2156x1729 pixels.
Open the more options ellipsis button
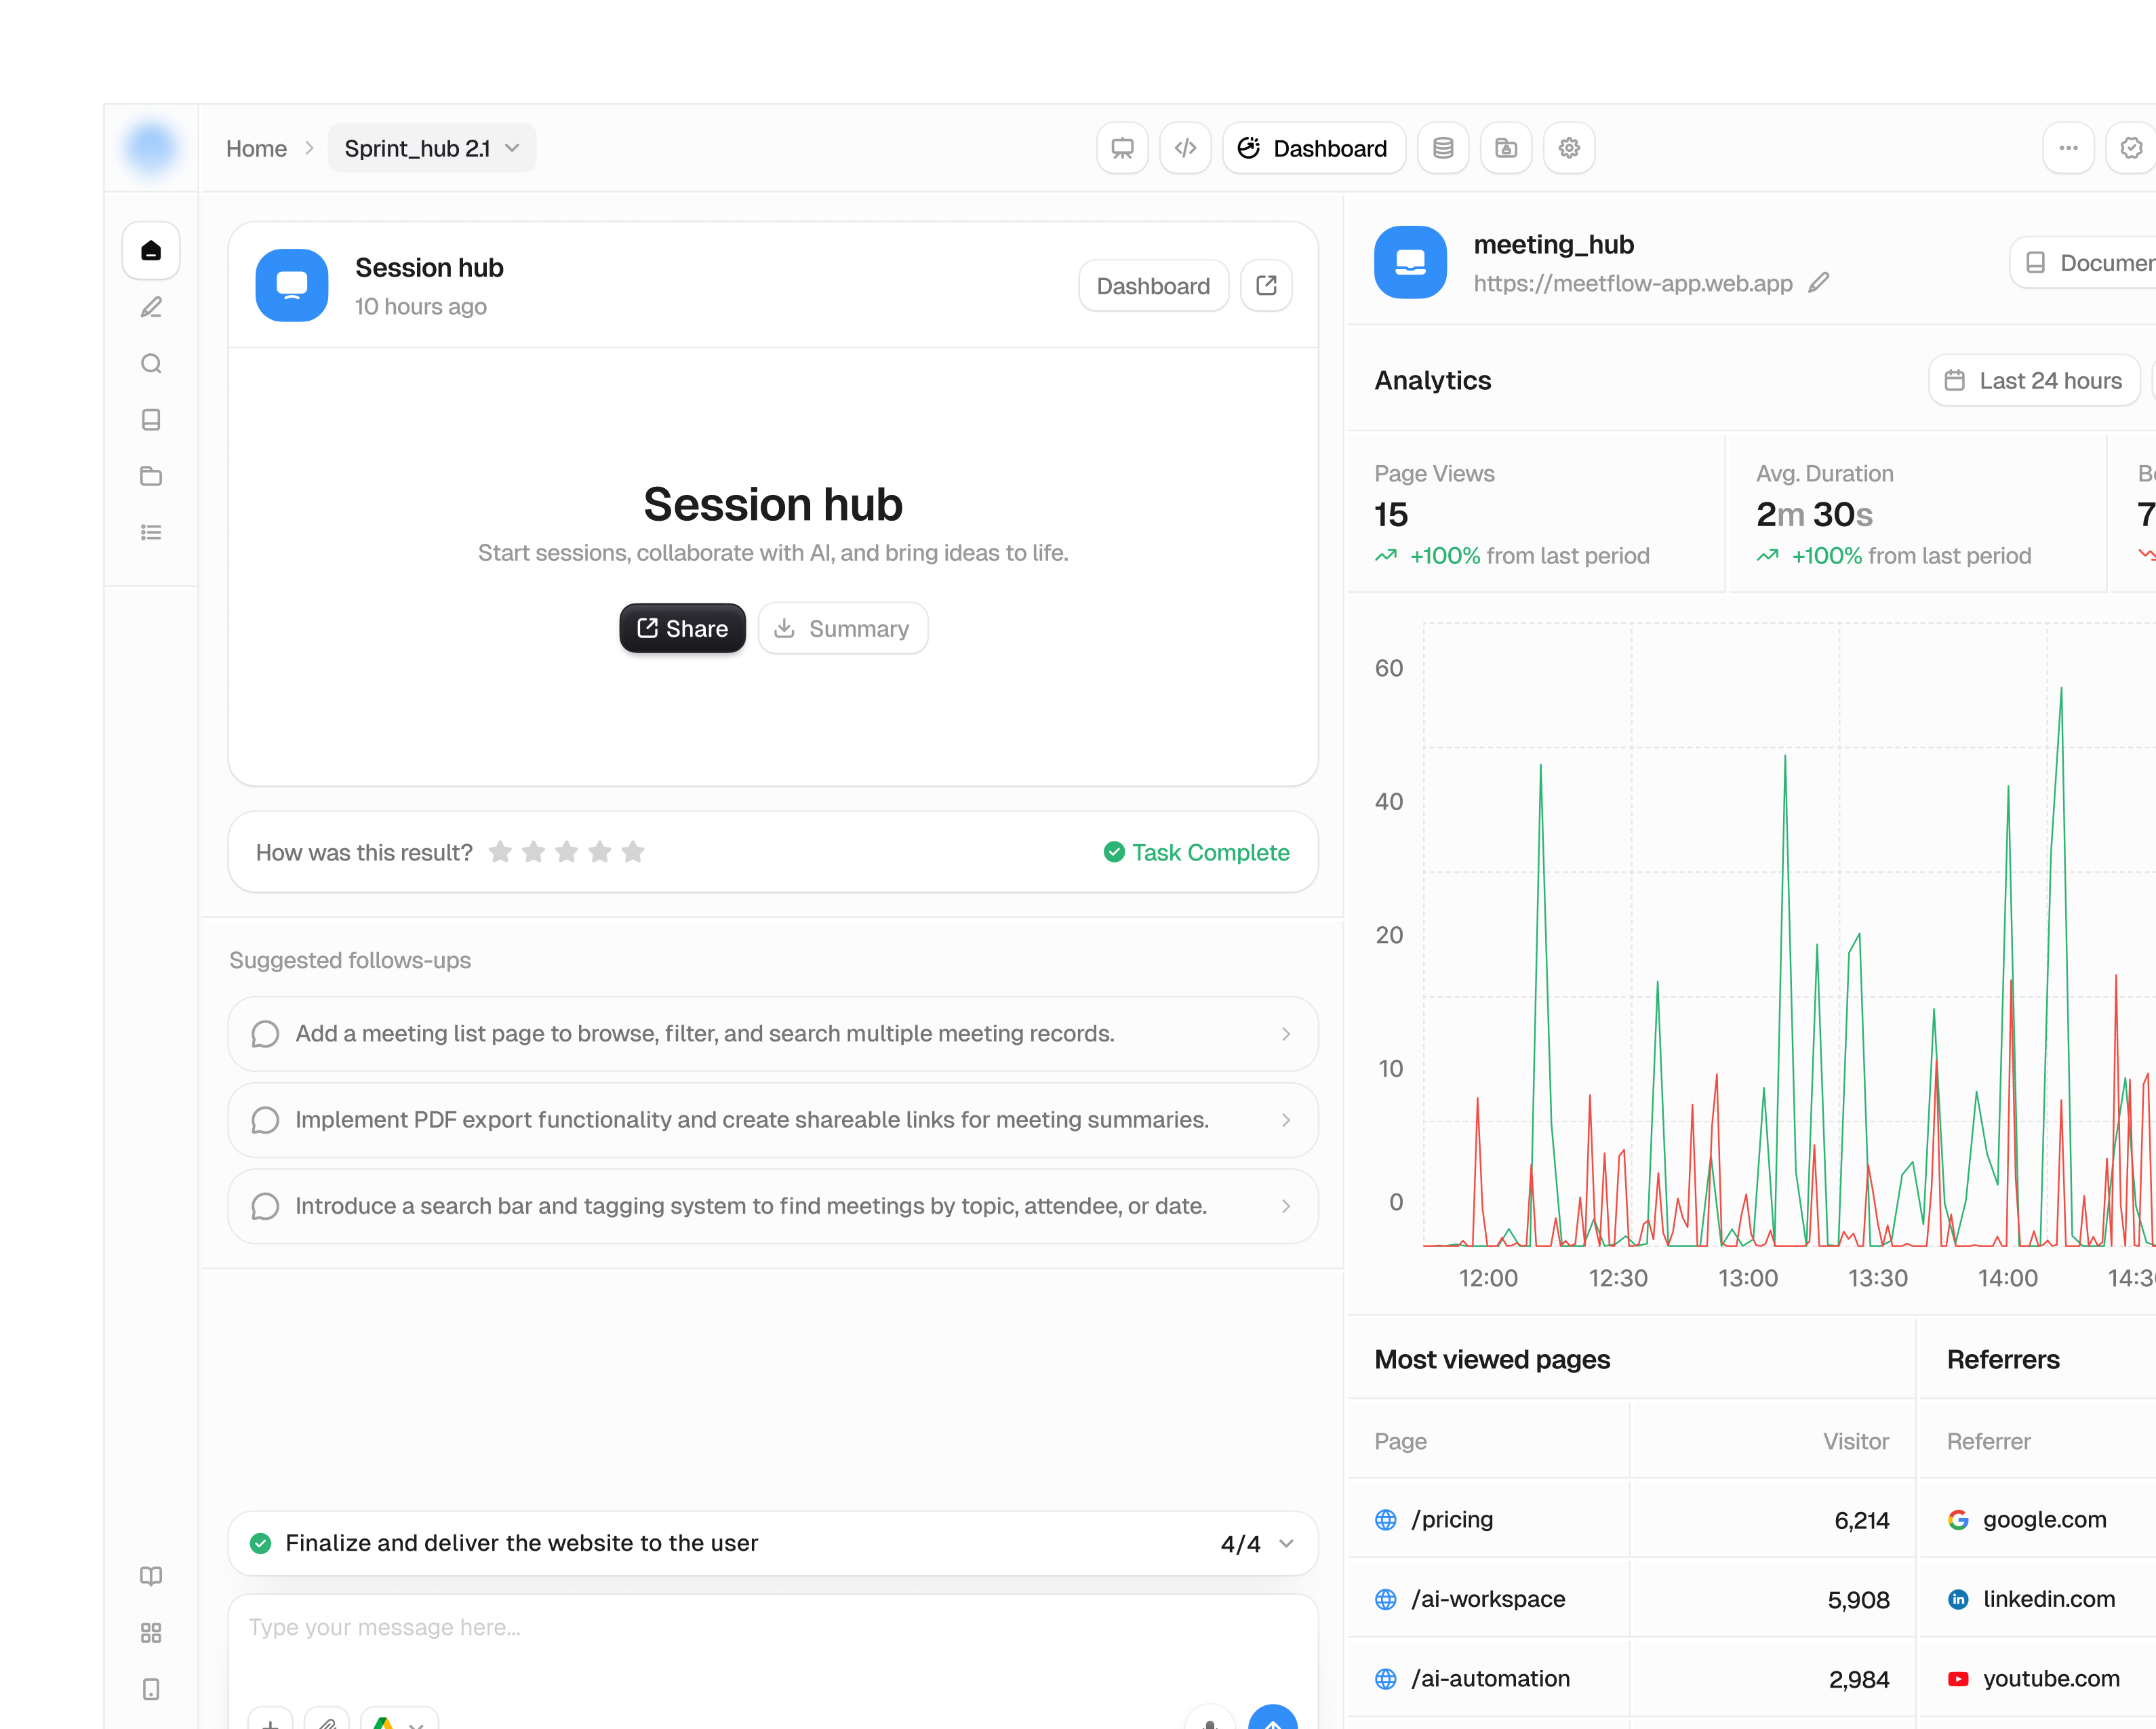tap(2068, 148)
